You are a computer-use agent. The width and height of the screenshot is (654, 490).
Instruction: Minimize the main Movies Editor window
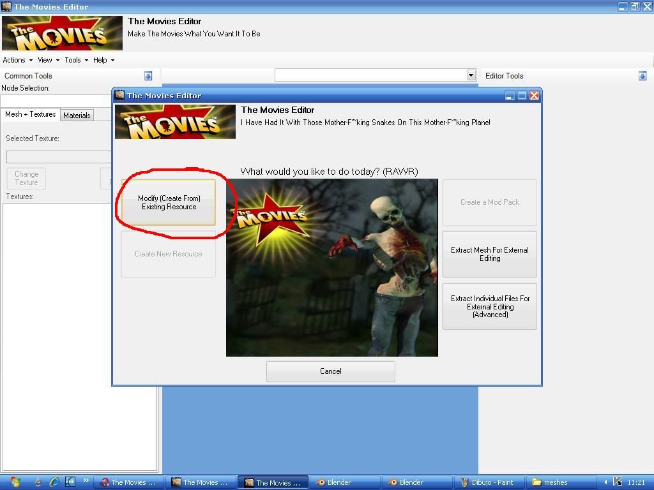pyautogui.click(x=623, y=6)
